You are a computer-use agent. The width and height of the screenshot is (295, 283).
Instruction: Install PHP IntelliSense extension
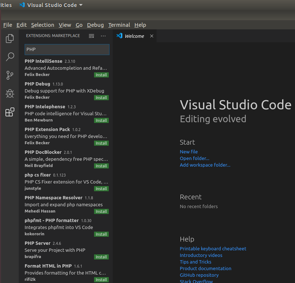pos(101,75)
